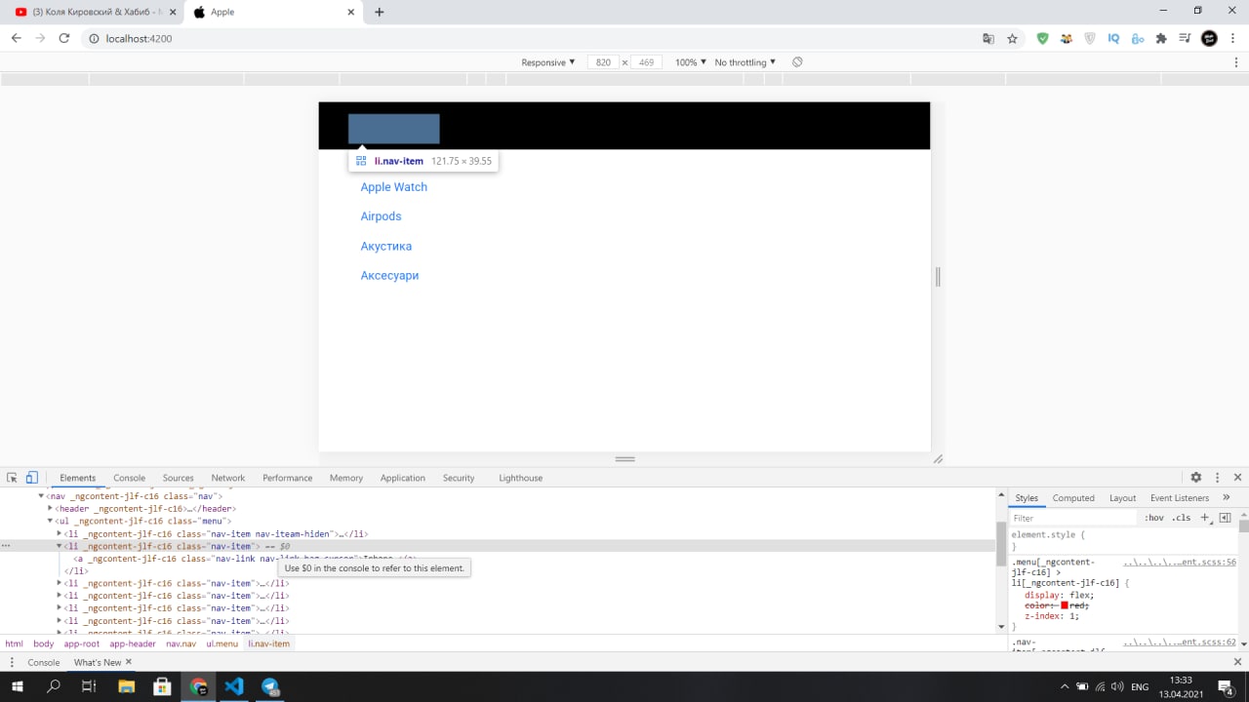
Task: Open the drawer Console tab
Action: click(44, 663)
